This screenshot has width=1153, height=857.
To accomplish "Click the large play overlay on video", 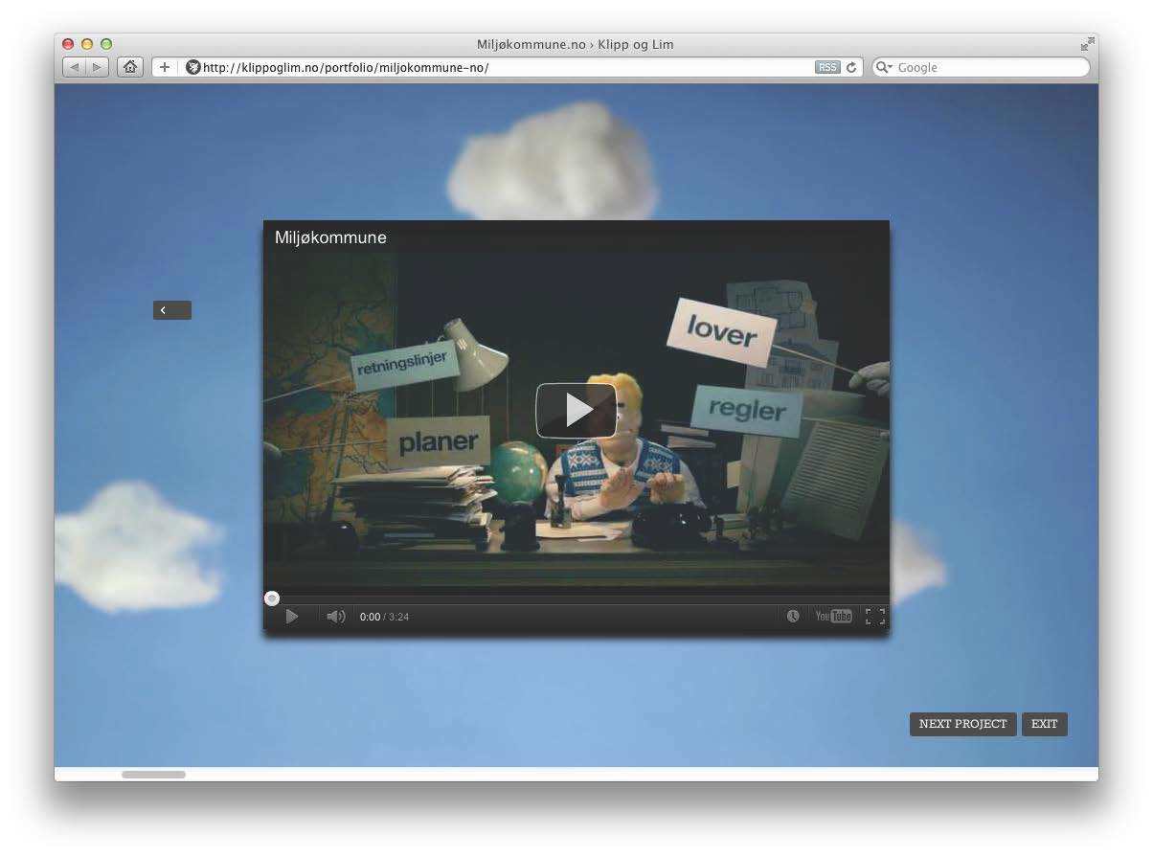I will [576, 410].
